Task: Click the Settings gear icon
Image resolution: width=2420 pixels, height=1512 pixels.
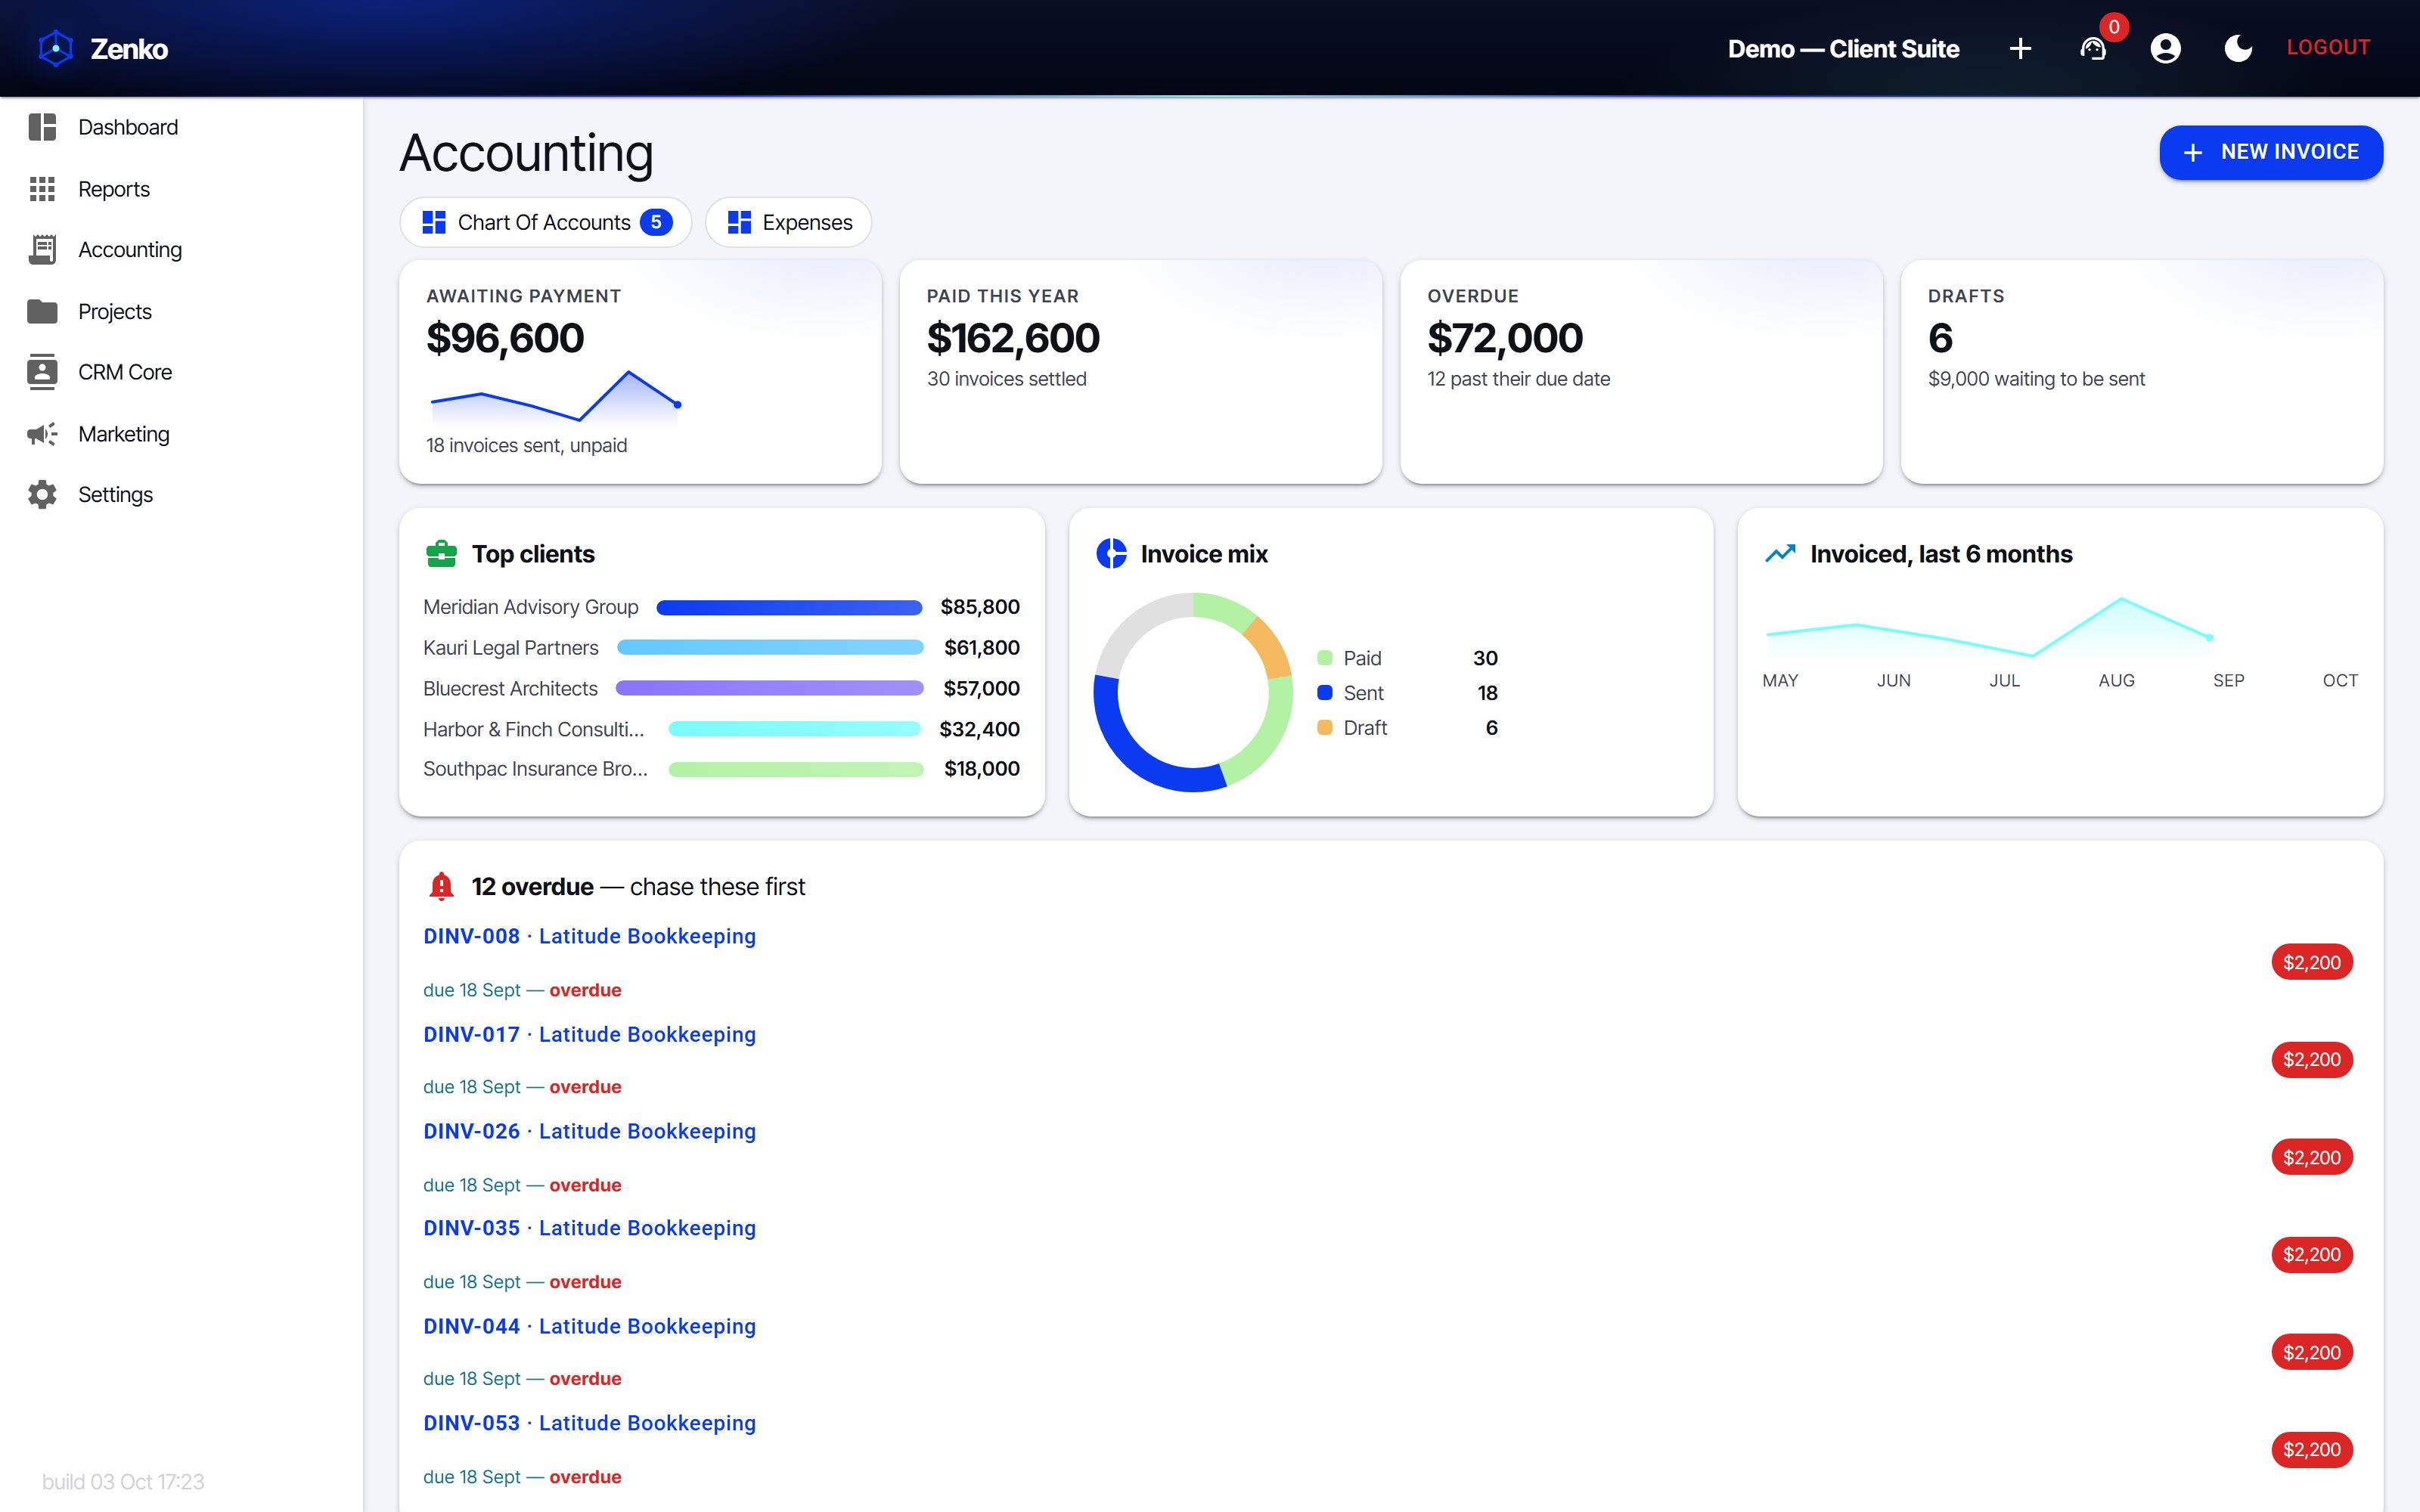Action: [42, 494]
